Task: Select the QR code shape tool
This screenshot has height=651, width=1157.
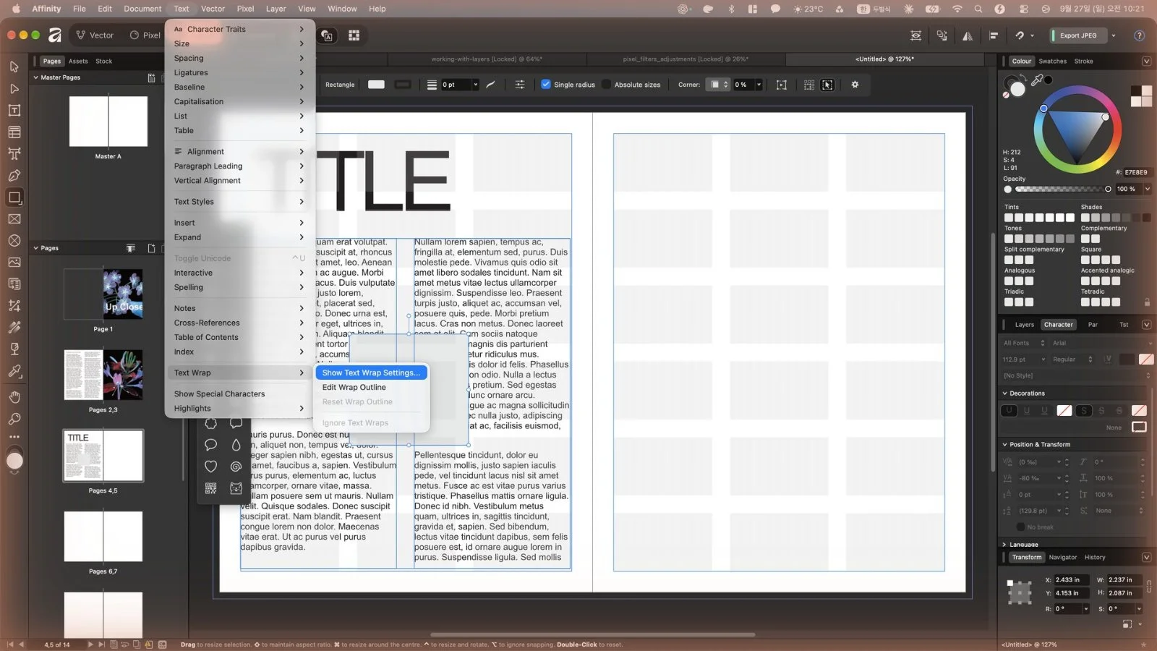Action: tap(210, 489)
